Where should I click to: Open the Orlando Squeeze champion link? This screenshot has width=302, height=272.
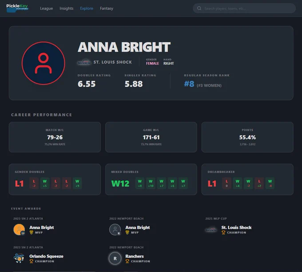tap(46, 256)
